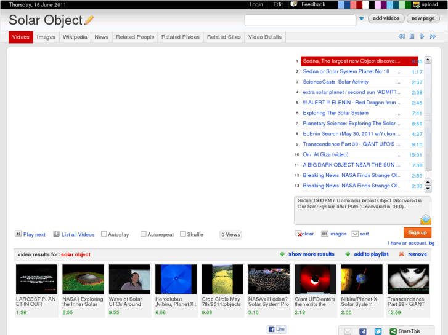The image size is (448, 335).
Task: Click the green plus next to show more results
Action: point(282,254)
